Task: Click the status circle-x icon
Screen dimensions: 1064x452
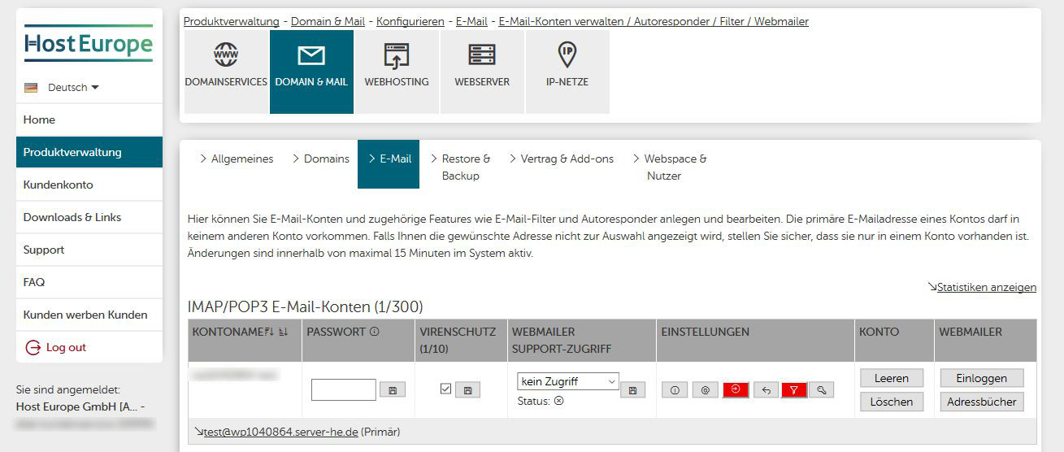Action: [559, 401]
